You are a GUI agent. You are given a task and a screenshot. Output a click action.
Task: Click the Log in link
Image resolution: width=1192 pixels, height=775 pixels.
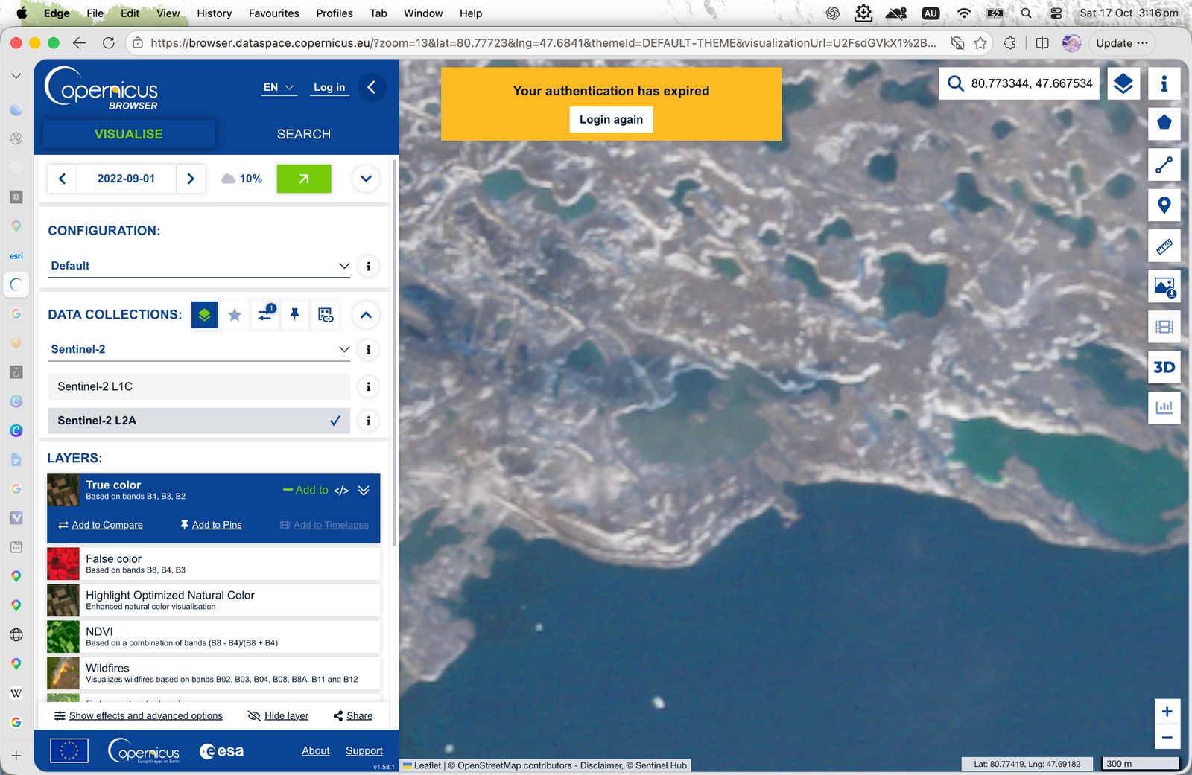coord(329,87)
